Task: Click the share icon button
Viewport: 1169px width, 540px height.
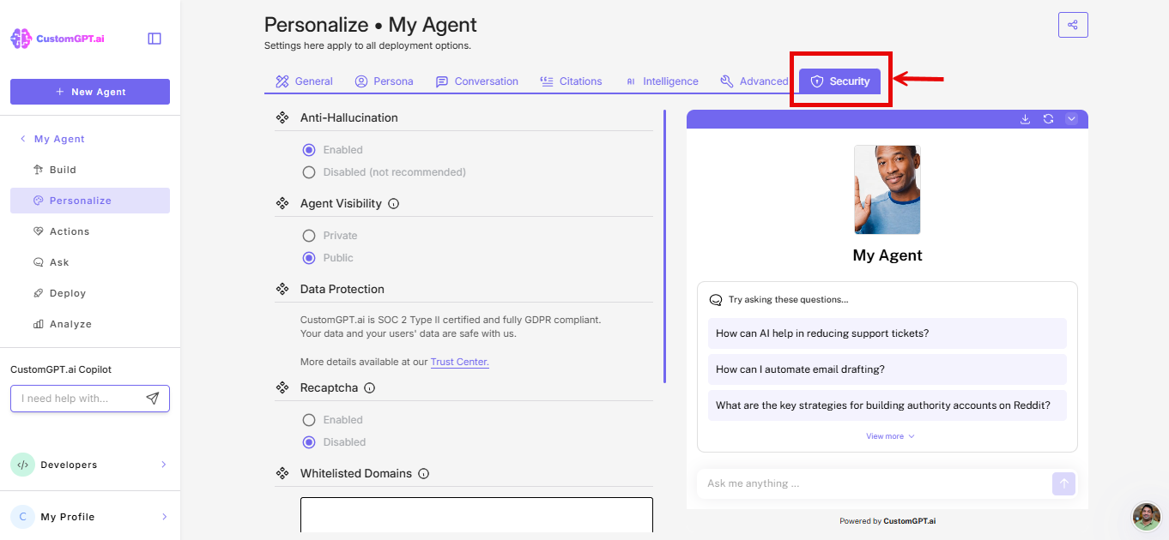Action: click(1073, 25)
